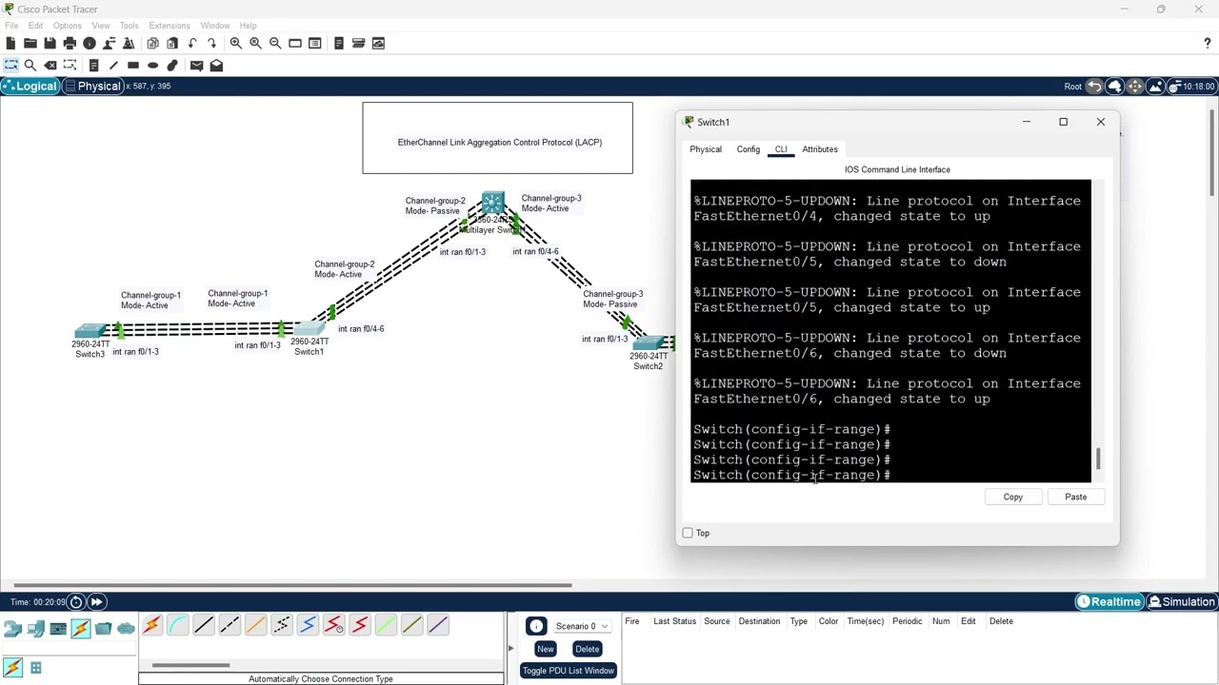This screenshot has height=685, width=1219.
Task: Open the Attributes tab in Switch1
Action: [x=820, y=149]
